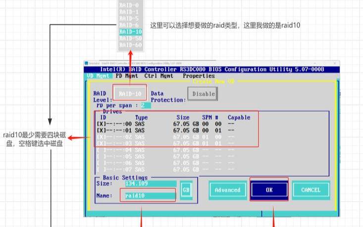363x227 pixels.
Task: Click the simulator window's title bar icon
Action: pyautogui.click(x=86, y=63)
